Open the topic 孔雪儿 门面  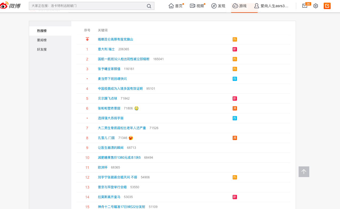[106, 138]
